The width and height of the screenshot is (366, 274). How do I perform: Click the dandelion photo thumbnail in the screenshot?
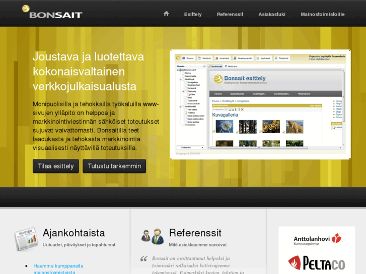[x=225, y=126]
